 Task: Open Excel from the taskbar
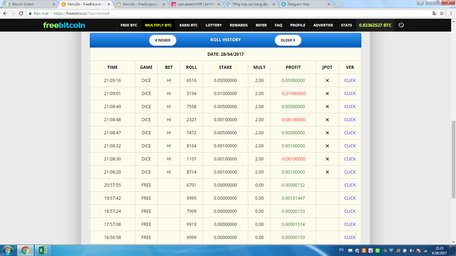click(43, 250)
